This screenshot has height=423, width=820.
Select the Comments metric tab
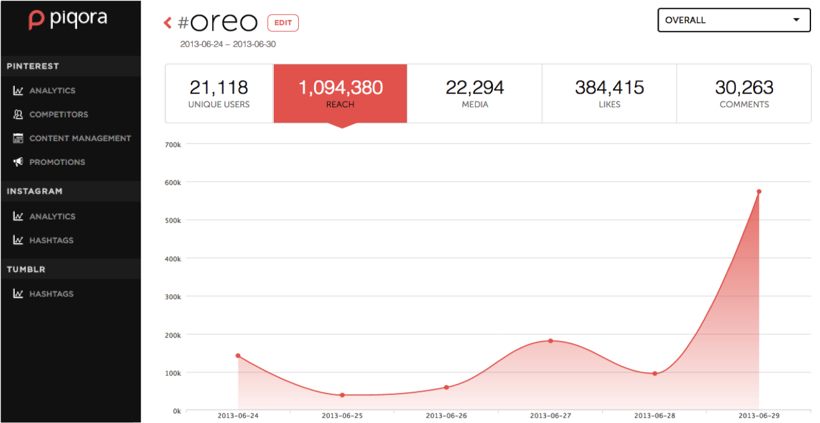click(744, 93)
